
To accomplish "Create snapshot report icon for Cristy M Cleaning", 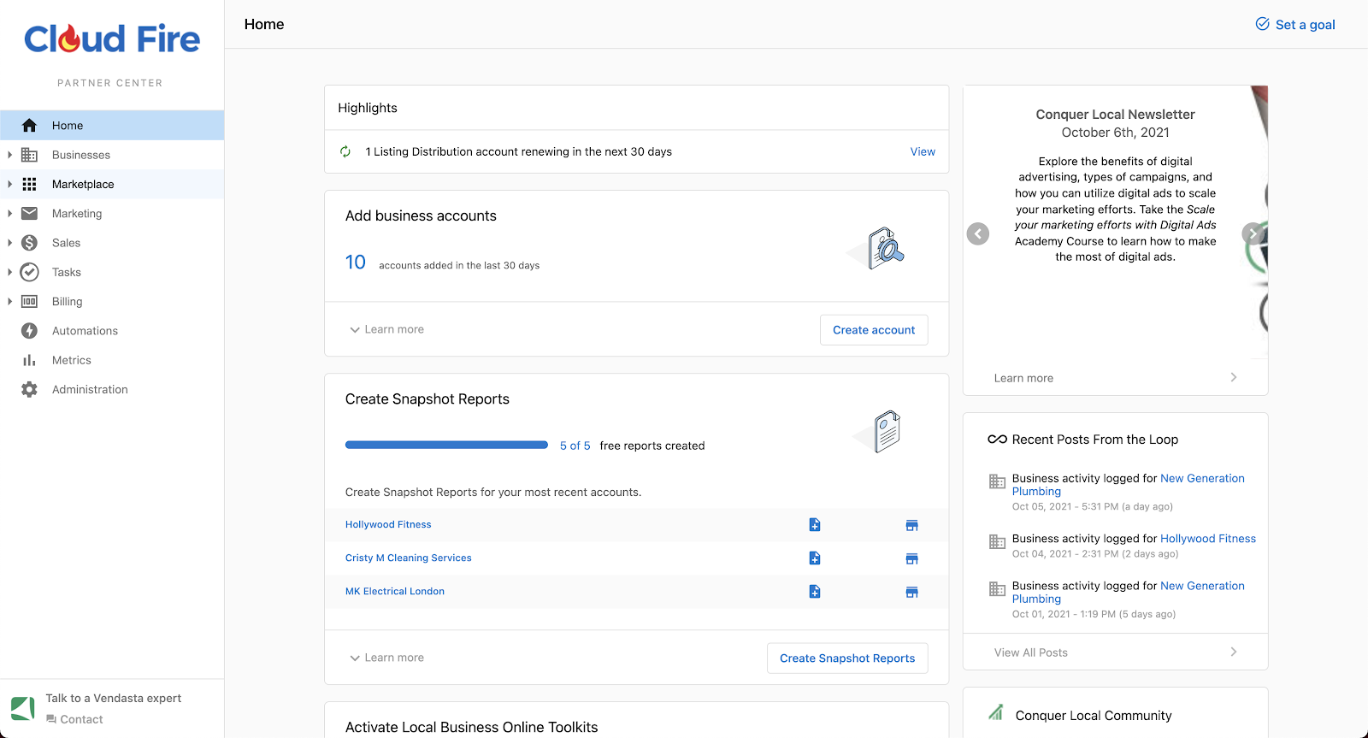I will coord(815,558).
